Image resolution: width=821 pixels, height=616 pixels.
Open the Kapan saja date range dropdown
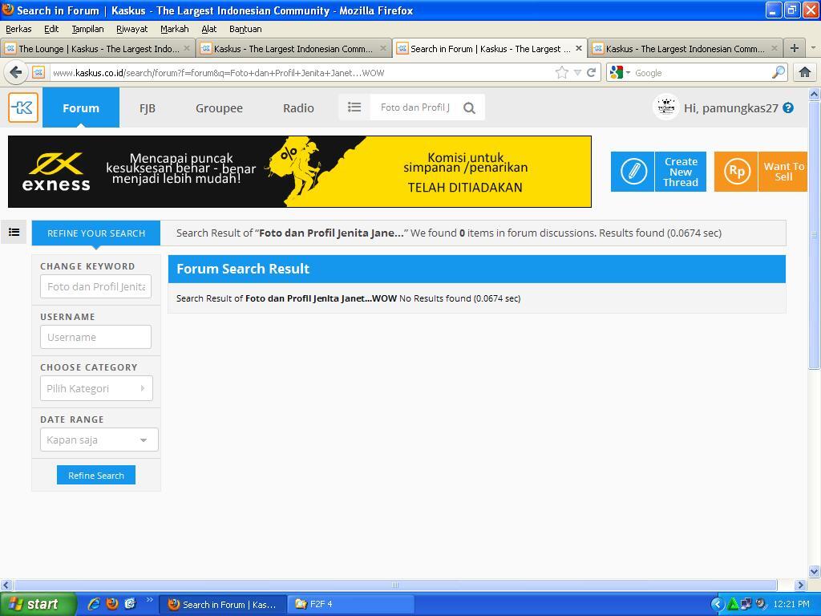click(x=99, y=440)
